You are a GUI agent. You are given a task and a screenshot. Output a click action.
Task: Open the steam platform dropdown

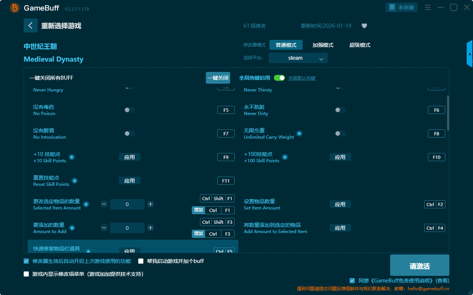pyautogui.click(x=298, y=58)
